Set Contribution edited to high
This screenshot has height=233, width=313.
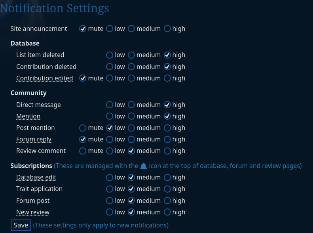click(x=167, y=78)
